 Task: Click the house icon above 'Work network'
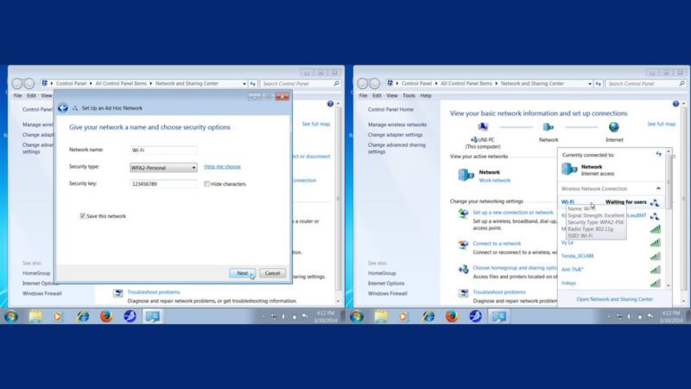pos(466,175)
